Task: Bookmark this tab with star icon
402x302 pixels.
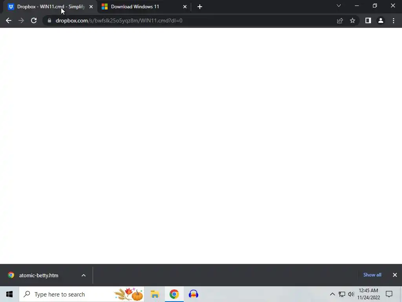Action: click(353, 20)
